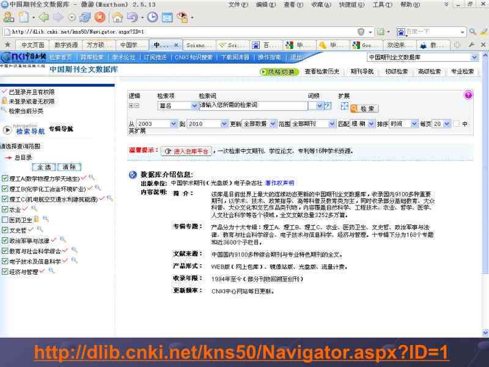The width and height of the screenshot is (489, 367).
Task: Click the 检索词 input field
Action: pyautogui.click(x=253, y=105)
